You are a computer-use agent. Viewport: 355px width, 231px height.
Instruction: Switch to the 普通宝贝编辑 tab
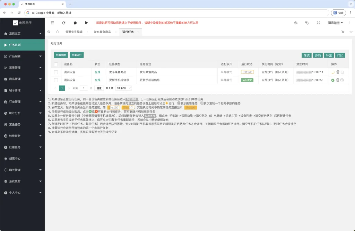pos(74,32)
